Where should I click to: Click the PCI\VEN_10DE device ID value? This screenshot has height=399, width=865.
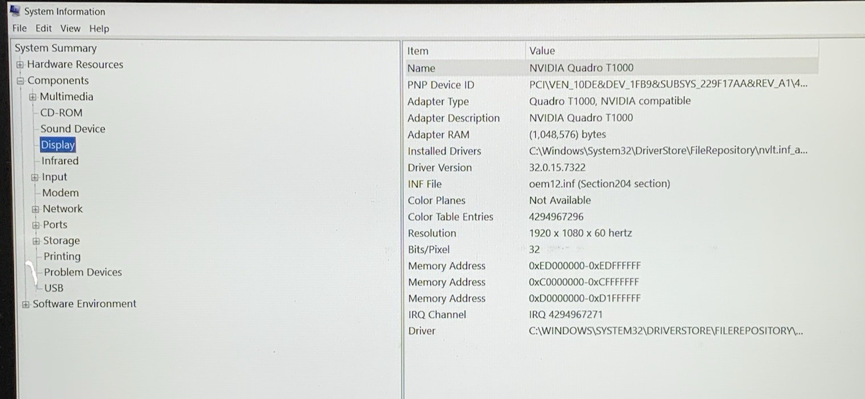[668, 84]
